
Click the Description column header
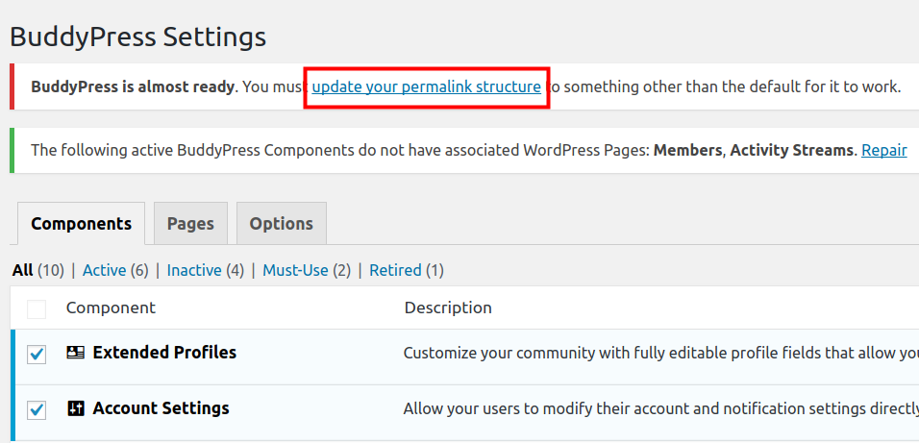pos(448,308)
